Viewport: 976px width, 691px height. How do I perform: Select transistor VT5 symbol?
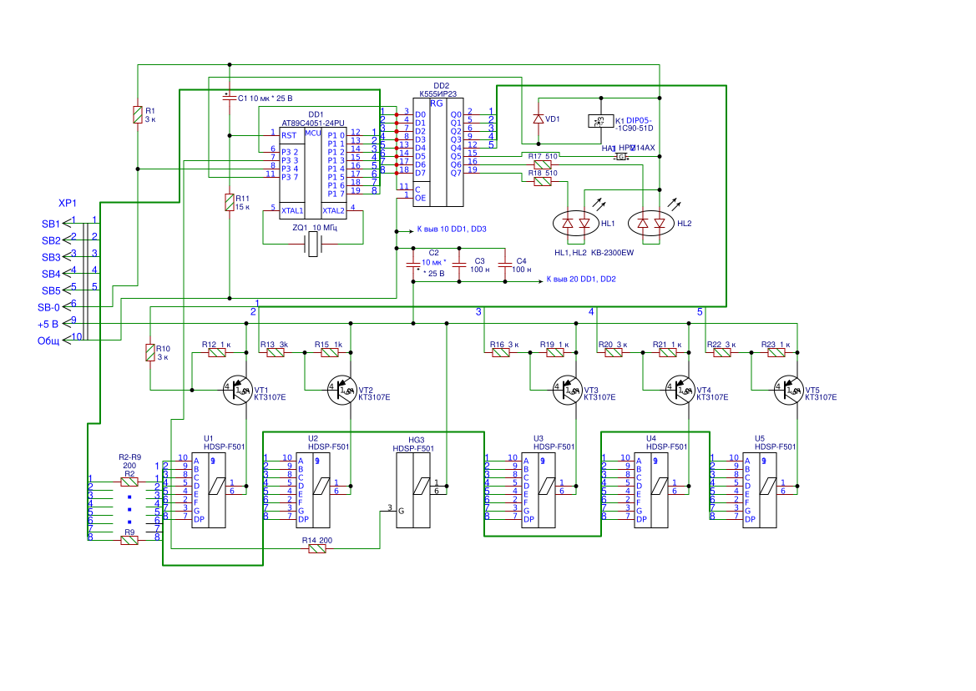[x=789, y=391]
